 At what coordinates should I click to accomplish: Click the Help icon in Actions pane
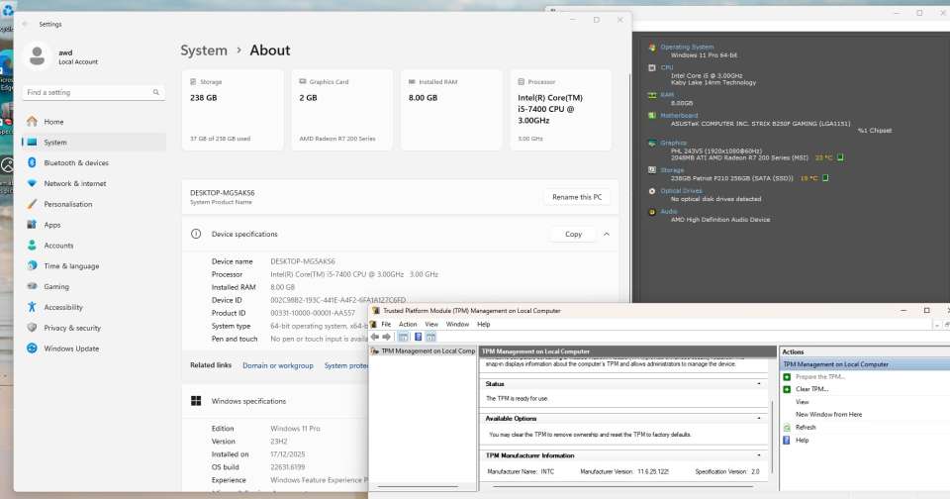(x=787, y=440)
